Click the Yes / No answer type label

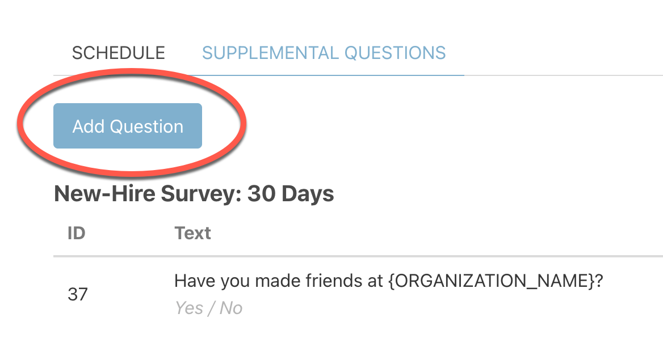(209, 308)
